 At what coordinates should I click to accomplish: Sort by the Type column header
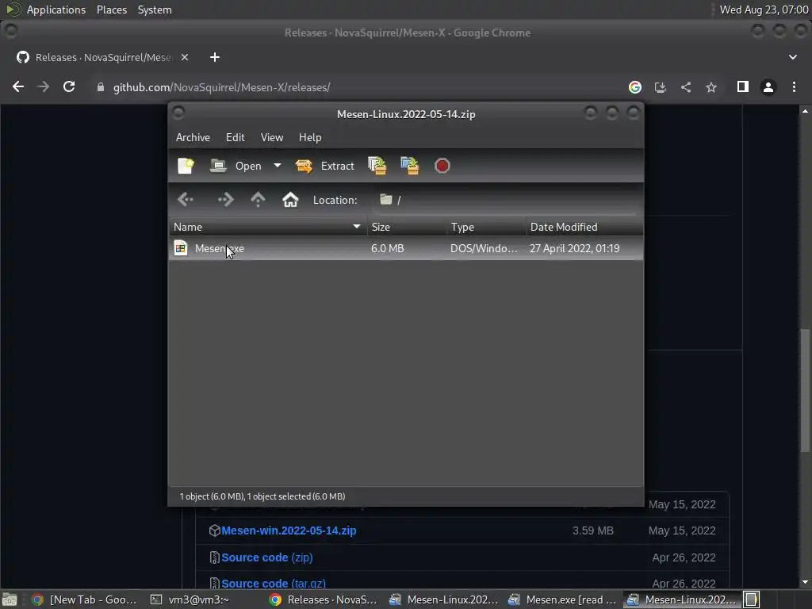coord(486,227)
